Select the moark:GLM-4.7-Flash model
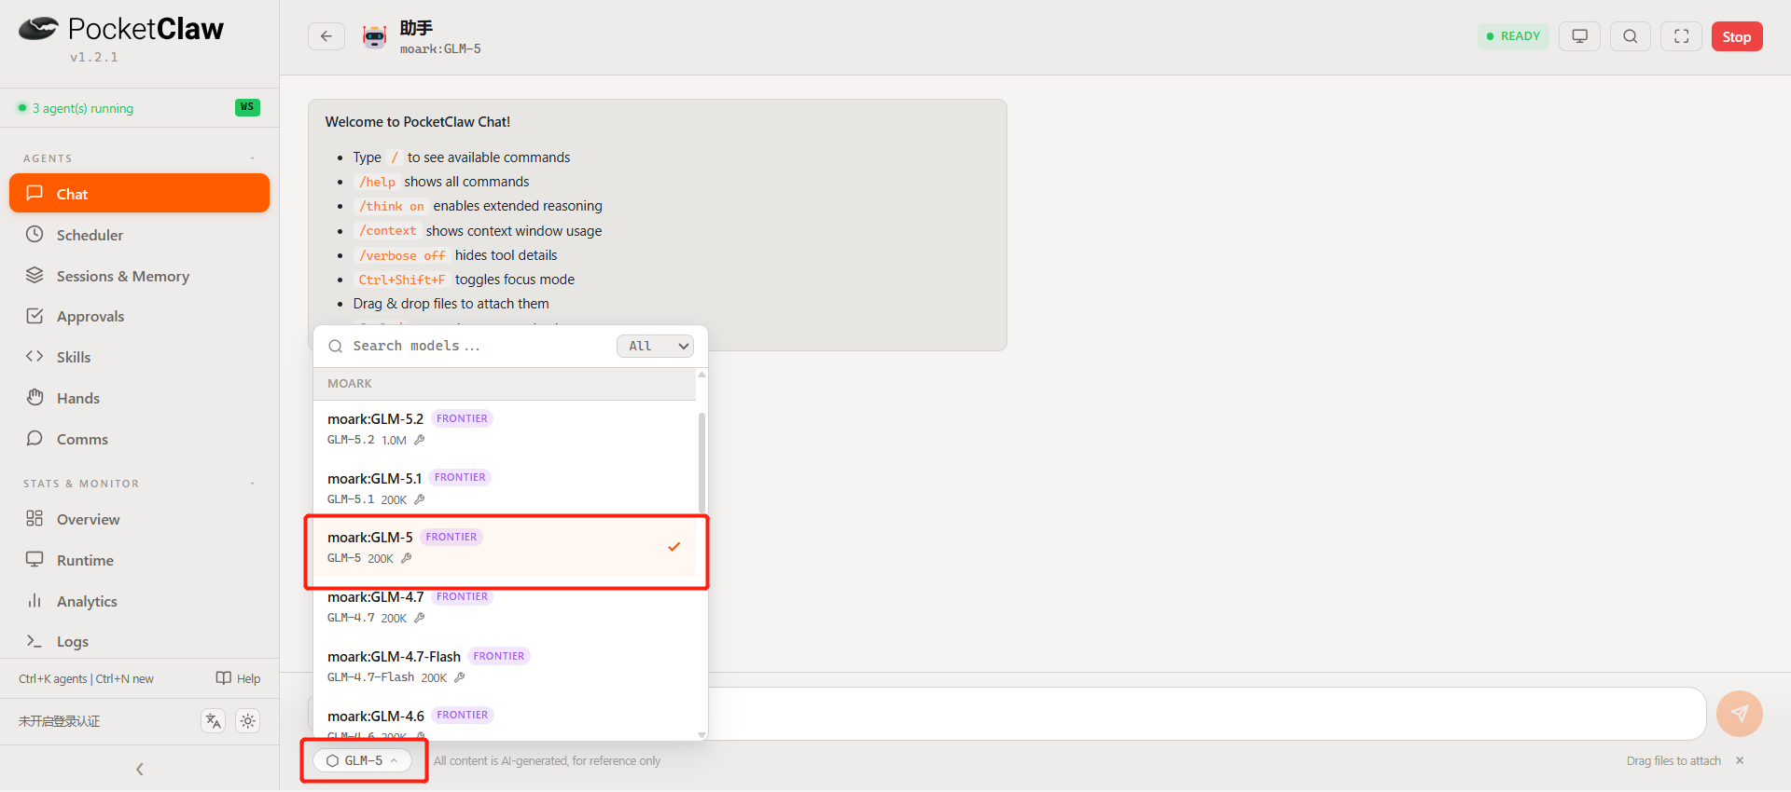This screenshot has width=1791, height=792. (505, 666)
